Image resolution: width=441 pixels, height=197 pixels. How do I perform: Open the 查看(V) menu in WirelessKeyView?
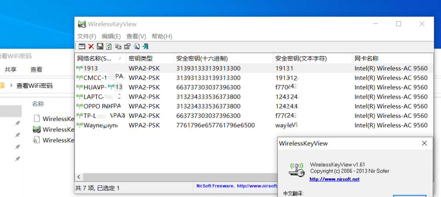point(136,36)
